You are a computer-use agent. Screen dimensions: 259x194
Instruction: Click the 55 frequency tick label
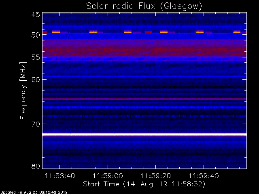pos(36,57)
